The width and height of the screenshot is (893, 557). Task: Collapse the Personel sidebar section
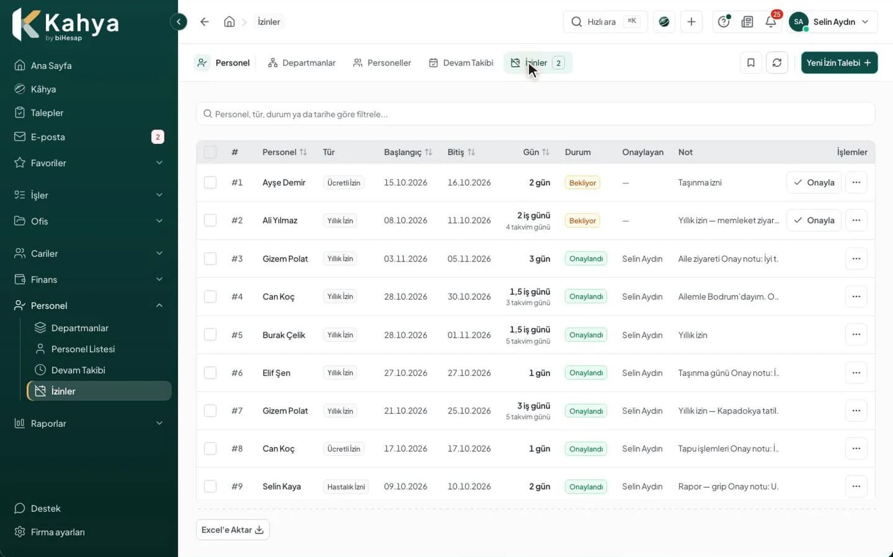point(89,306)
